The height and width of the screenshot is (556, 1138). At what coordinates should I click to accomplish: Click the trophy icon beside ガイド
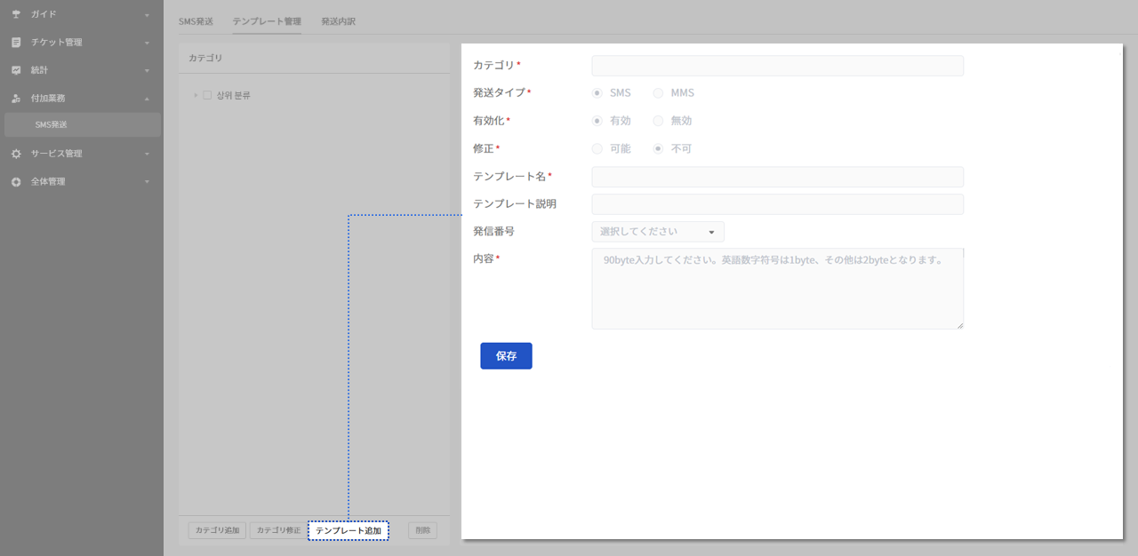click(16, 14)
